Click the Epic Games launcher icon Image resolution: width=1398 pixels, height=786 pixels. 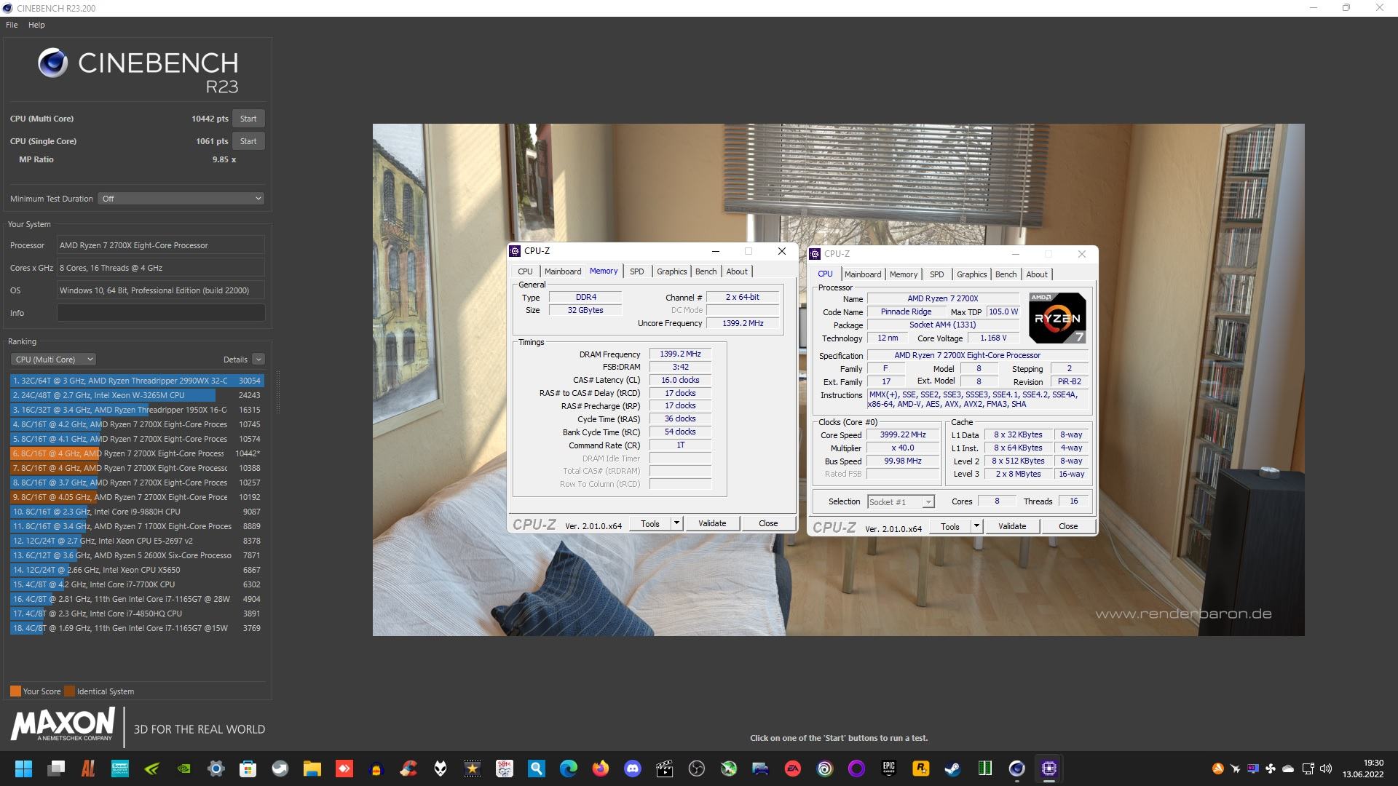[888, 769]
